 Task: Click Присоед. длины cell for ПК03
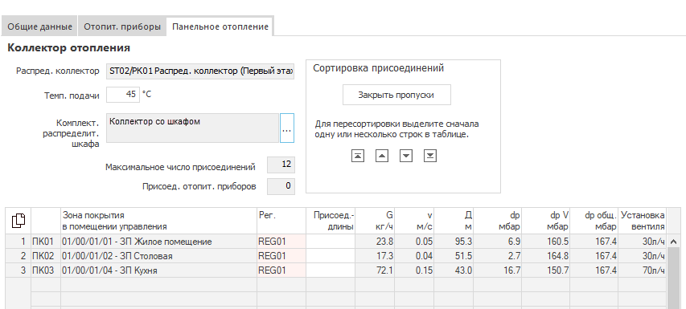point(331,270)
